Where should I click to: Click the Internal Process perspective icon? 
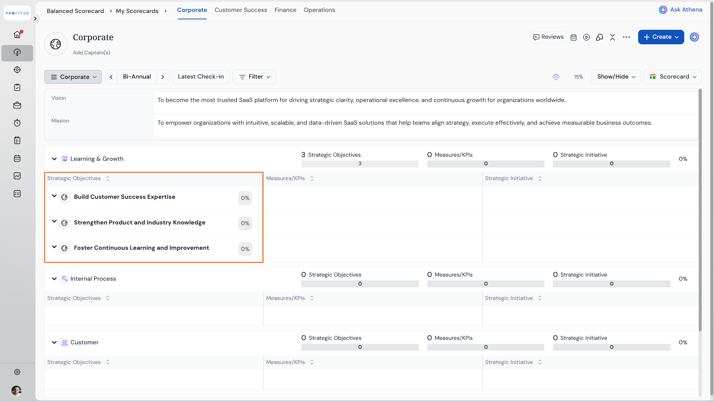65,279
